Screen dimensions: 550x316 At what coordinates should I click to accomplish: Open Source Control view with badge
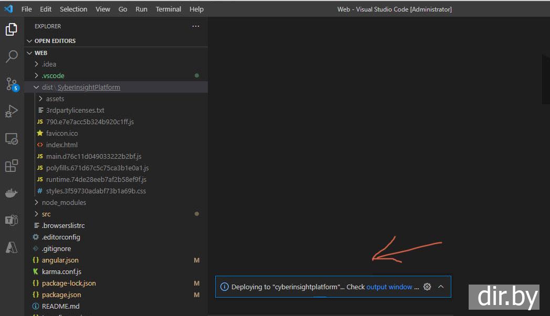click(x=12, y=84)
